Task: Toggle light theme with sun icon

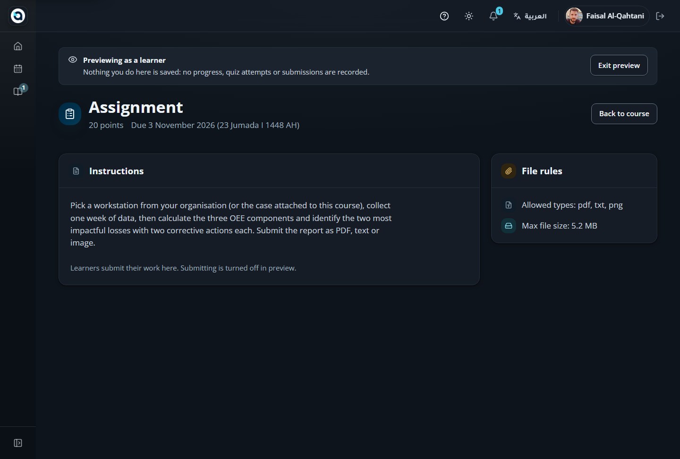Action: tap(469, 16)
